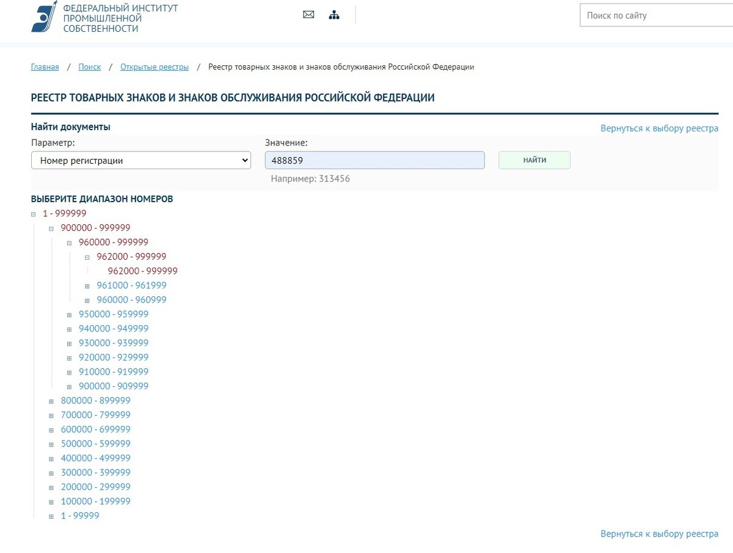Open the Поиск breadcrumb link
This screenshot has width=733, height=553.
point(89,67)
